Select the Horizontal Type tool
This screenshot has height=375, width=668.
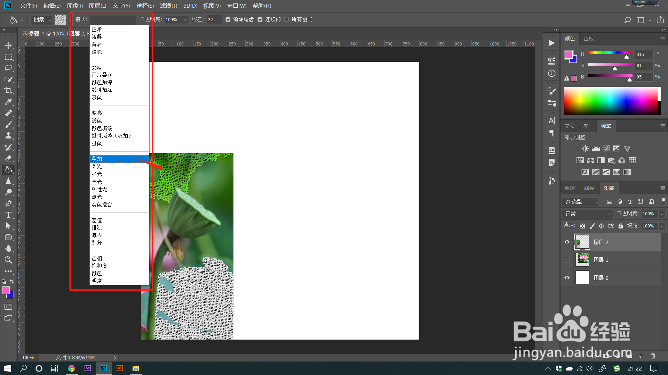(8, 215)
